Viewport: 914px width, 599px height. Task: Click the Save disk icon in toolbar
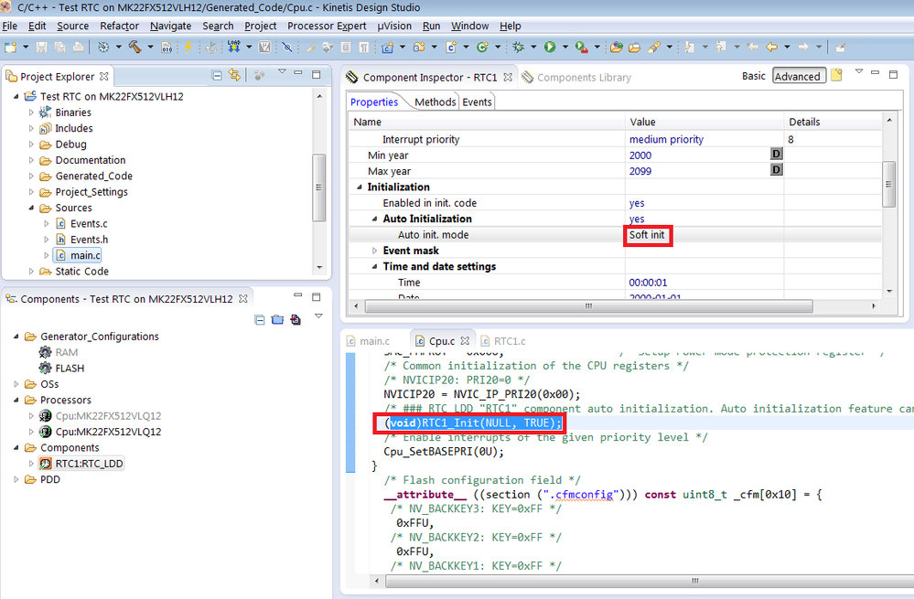(x=42, y=48)
